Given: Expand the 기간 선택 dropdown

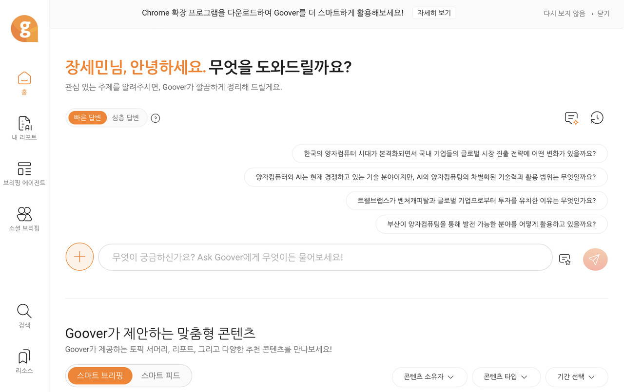Looking at the screenshot, I should 577,377.
